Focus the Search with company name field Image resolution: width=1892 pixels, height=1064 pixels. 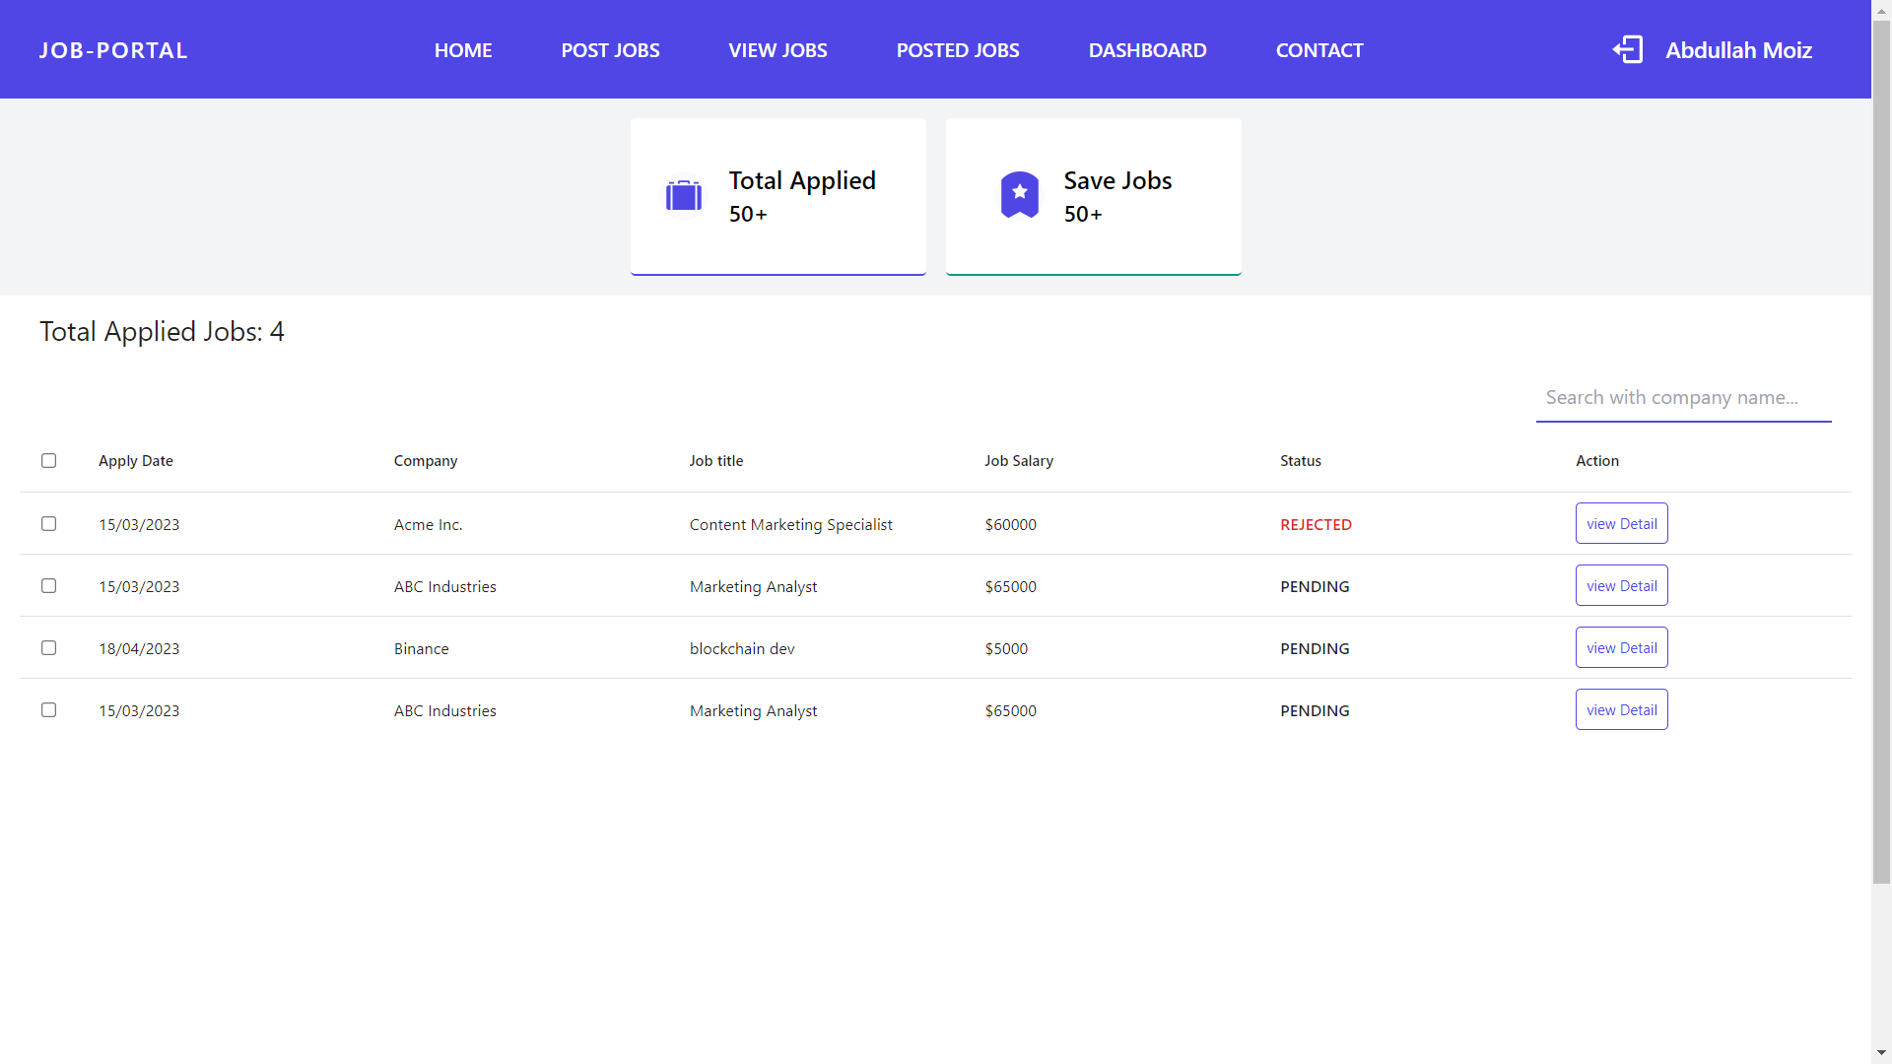click(1683, 398)
